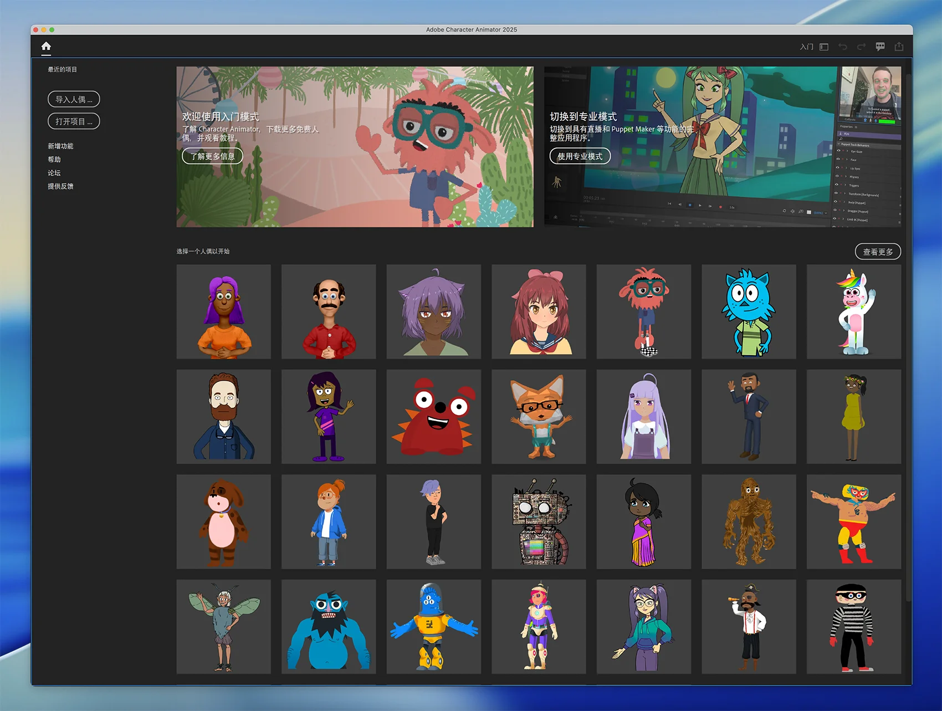Viewport: 942px width, 711px height.
Task: Open the 新增功能 link
Action: [x=60, y=146]
